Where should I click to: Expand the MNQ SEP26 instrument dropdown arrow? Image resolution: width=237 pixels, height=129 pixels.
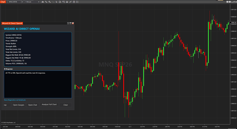click(22, 2)
